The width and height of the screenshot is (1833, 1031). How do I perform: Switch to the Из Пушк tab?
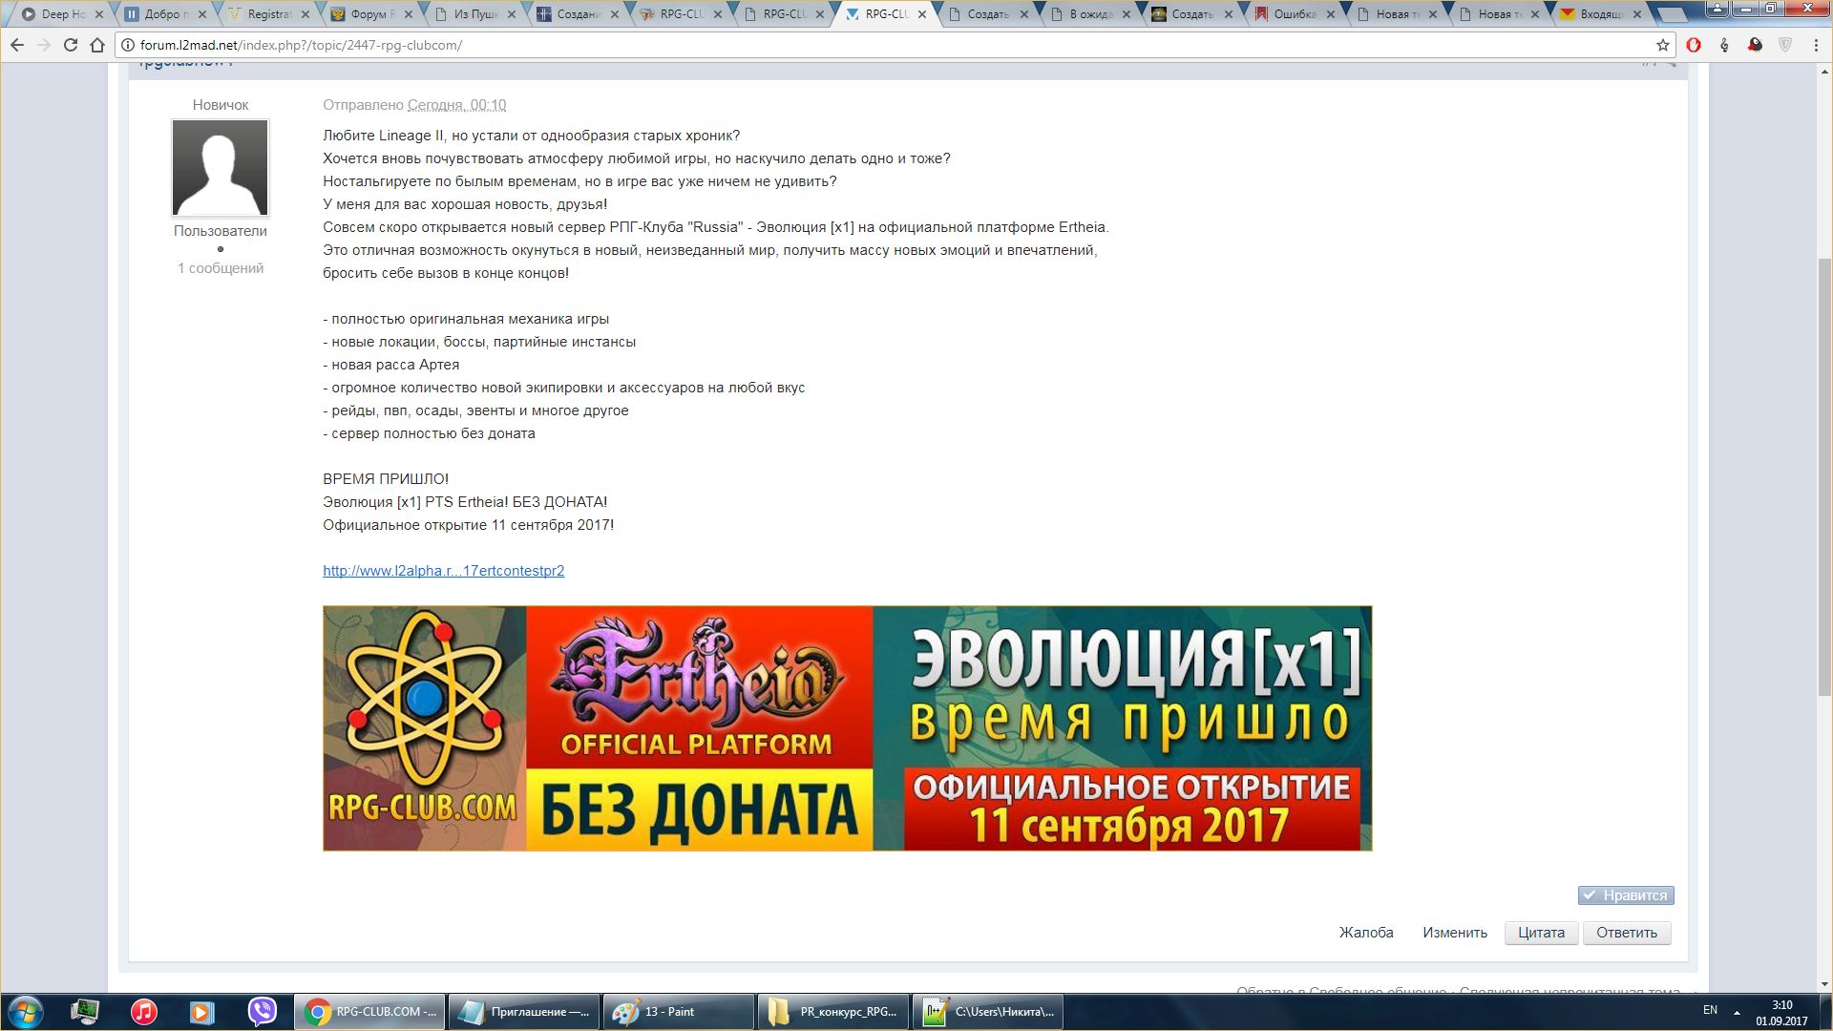[x=474, y=14]
